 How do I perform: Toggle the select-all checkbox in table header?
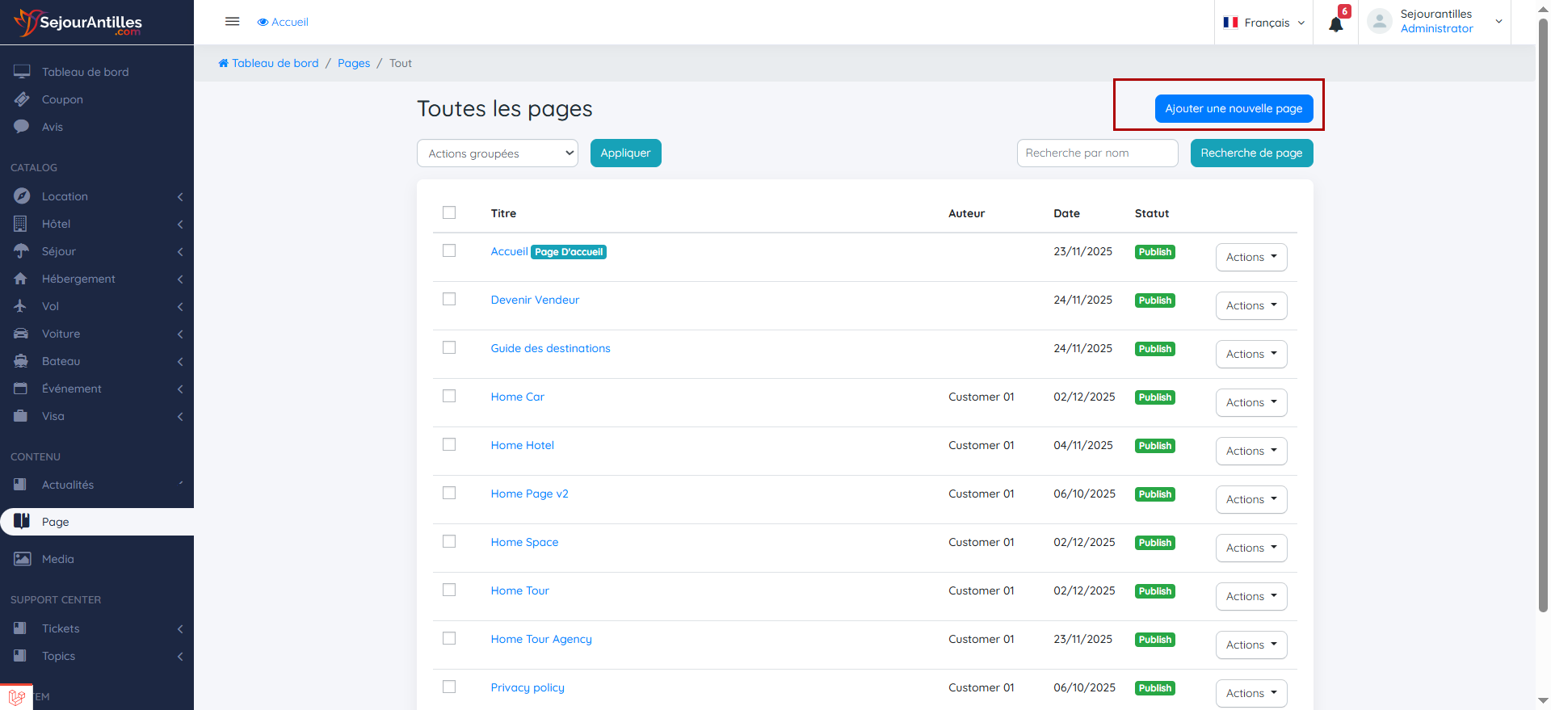[x=449, y=212]
